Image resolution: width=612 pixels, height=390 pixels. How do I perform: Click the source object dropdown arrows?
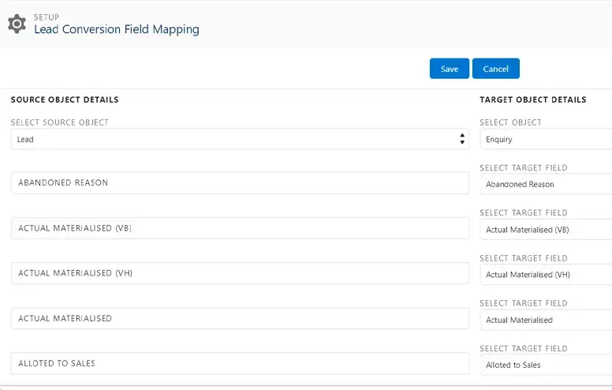coord(462,139)
